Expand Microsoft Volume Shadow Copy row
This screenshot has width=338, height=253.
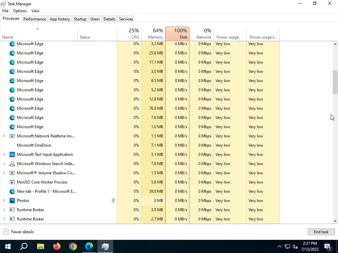pos(4,173)
